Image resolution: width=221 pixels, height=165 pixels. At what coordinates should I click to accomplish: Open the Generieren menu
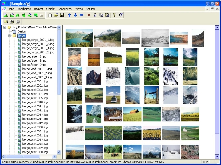[x=64, y=9]
